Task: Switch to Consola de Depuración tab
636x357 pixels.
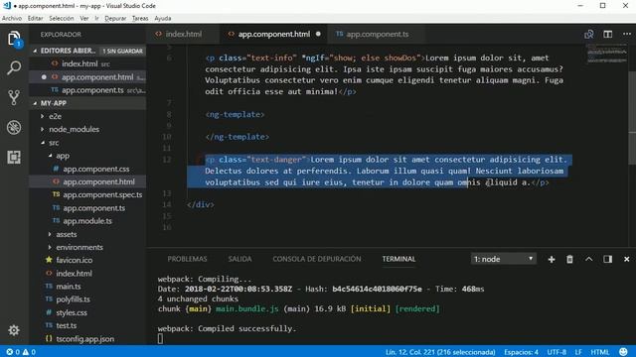Action: tap(317, 259)
